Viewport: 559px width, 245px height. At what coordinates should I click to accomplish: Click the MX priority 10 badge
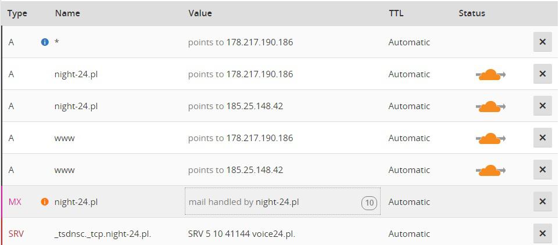tap(368, 203)
